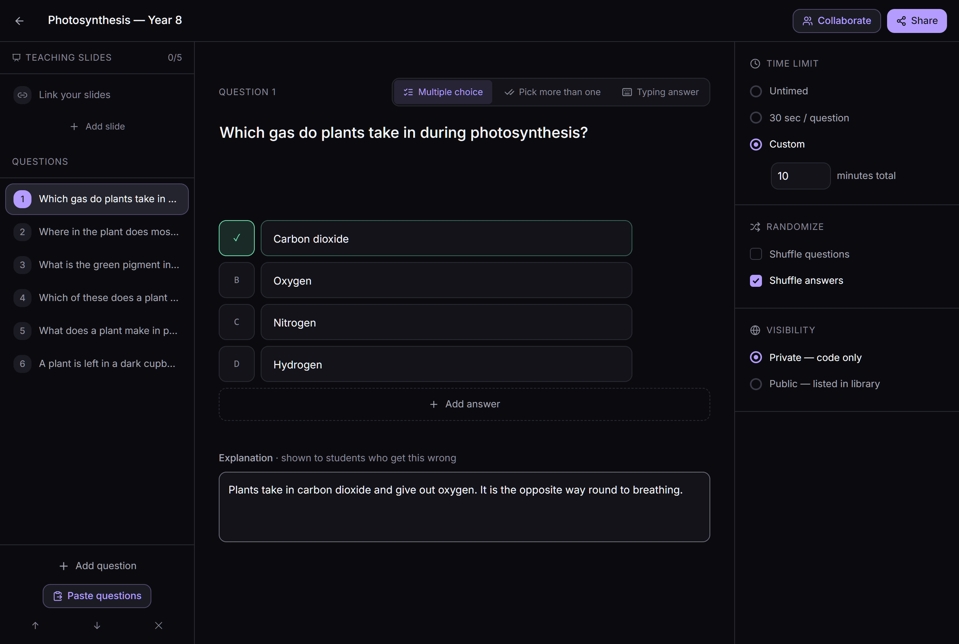Viewport: 959px width, 644px height.
Task: Edit the Hydrogen answer field
Action: click(x=446, y=364)
